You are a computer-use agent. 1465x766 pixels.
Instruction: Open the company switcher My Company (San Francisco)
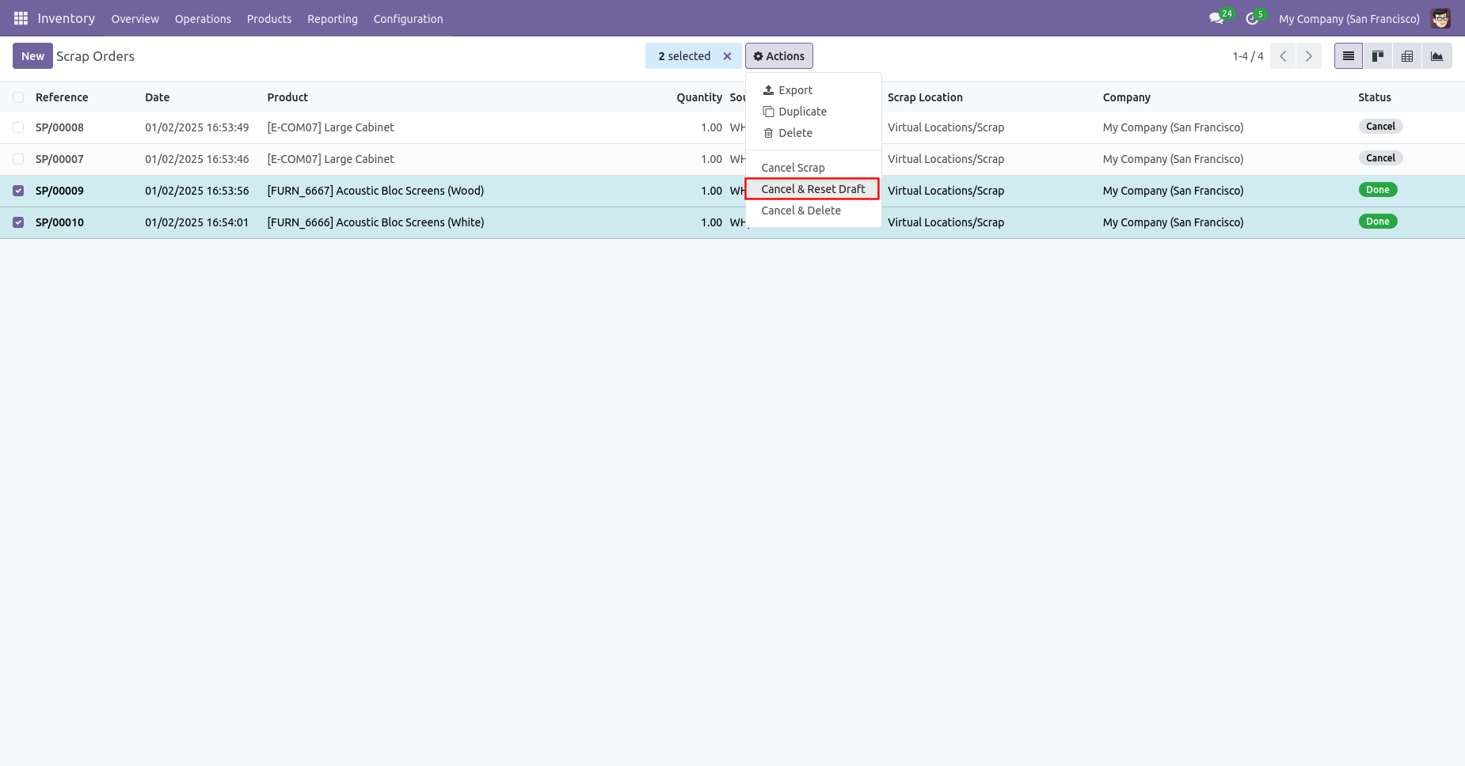click(1349, 19)
